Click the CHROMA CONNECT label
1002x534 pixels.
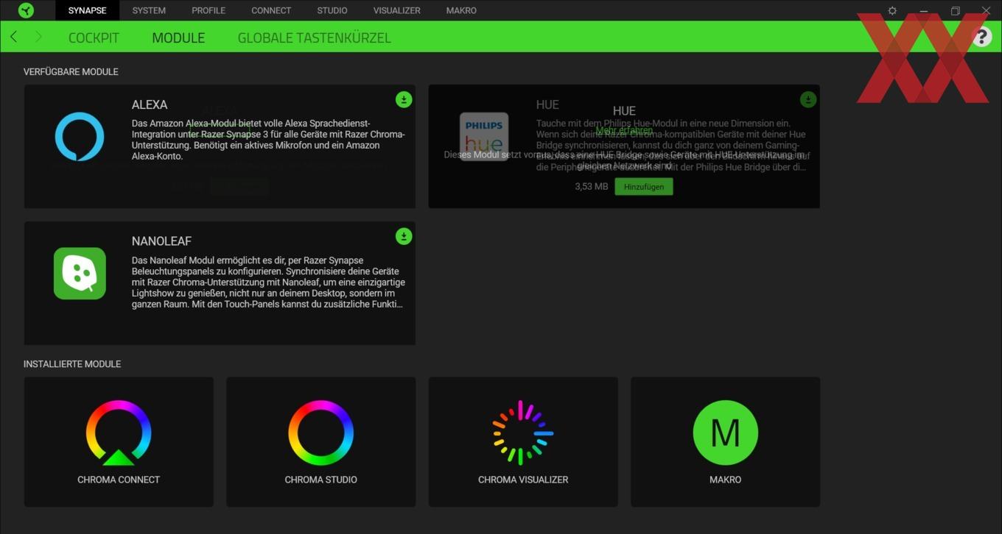click(119, 480)
